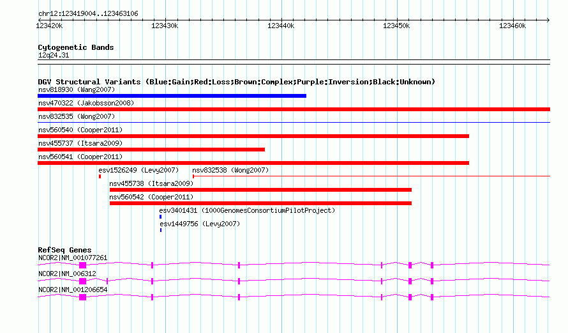This screenshot has width=568, height=333.
Task: Select the NCOR2|NM_001206654 transcript label
Action: click(x=73, y=290)
